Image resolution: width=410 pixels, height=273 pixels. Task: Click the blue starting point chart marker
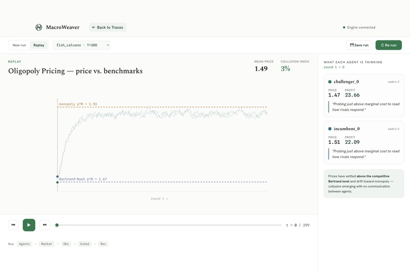57,176
